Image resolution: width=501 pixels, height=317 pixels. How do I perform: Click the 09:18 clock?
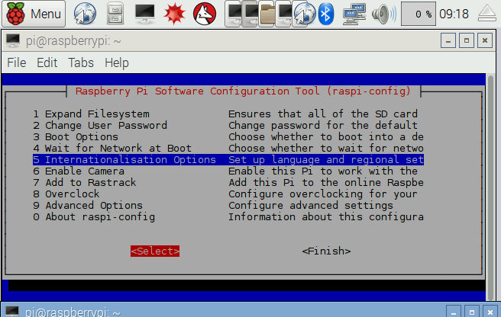pos(454,14)
